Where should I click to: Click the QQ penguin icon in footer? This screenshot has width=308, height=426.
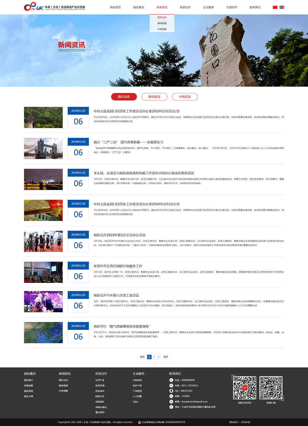pyautogui.click(x=171, y=391)
